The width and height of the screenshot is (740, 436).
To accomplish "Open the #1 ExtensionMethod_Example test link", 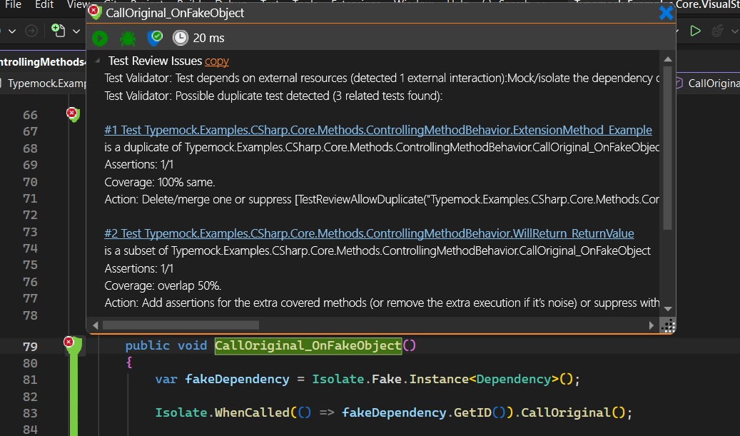I will tap(378, 130).
